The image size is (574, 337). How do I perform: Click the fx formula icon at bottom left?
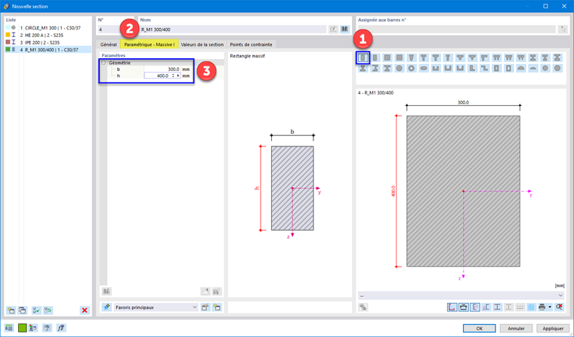pyautogui.click(x=60, y=328)
